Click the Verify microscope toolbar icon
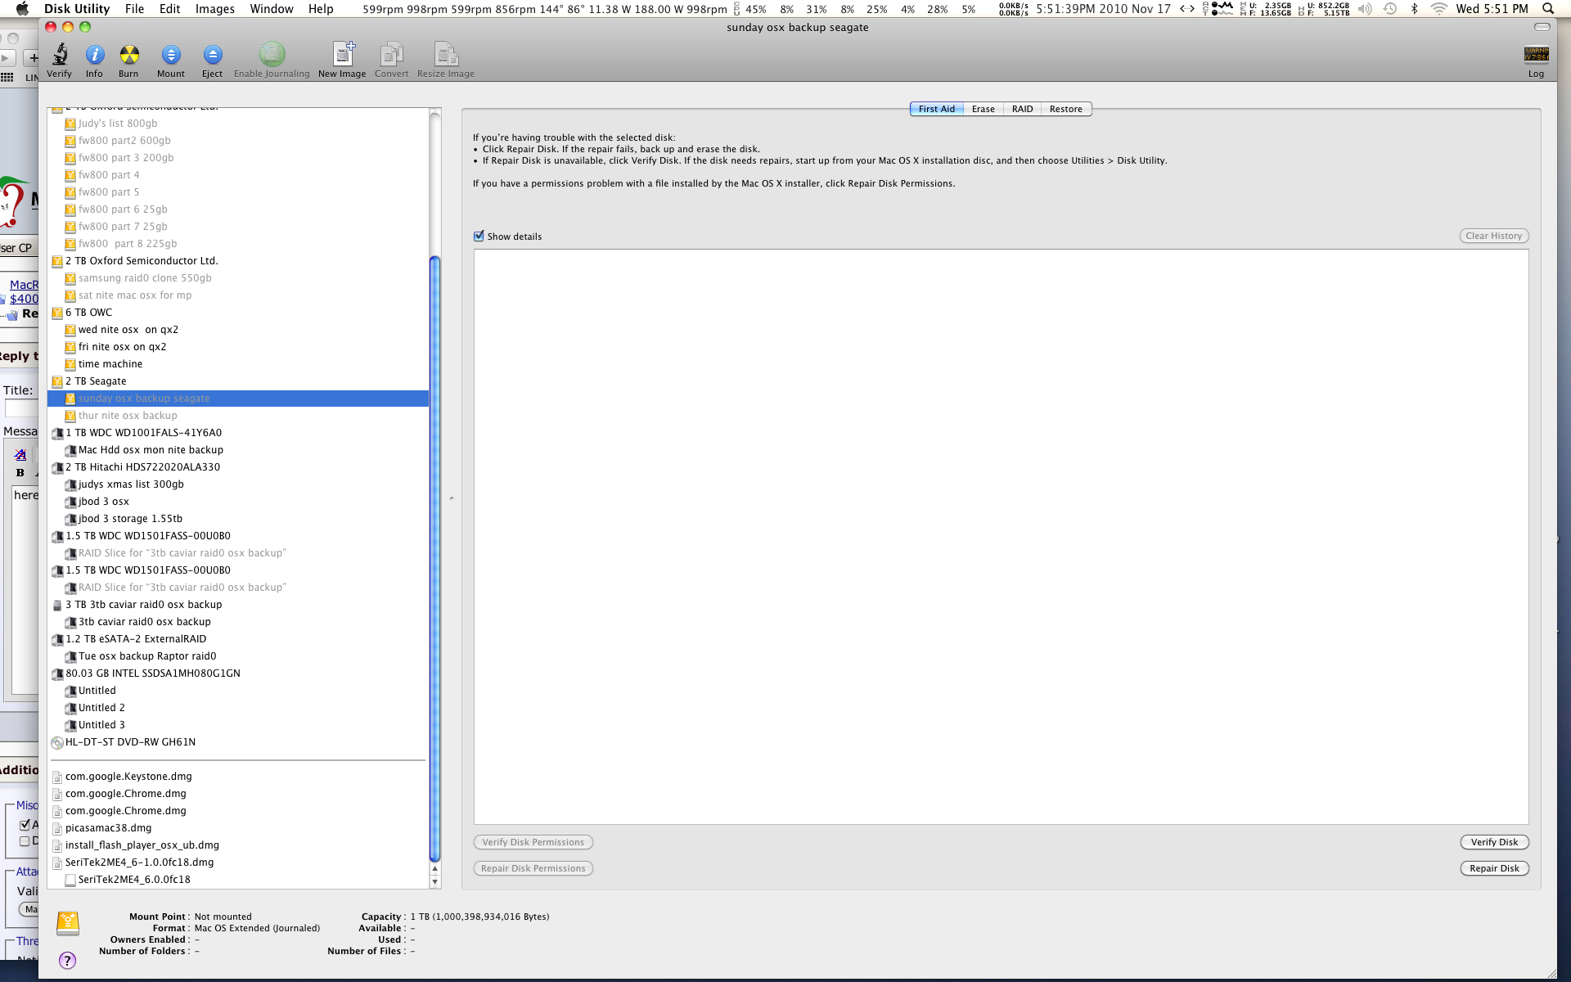 pos(60,55)
